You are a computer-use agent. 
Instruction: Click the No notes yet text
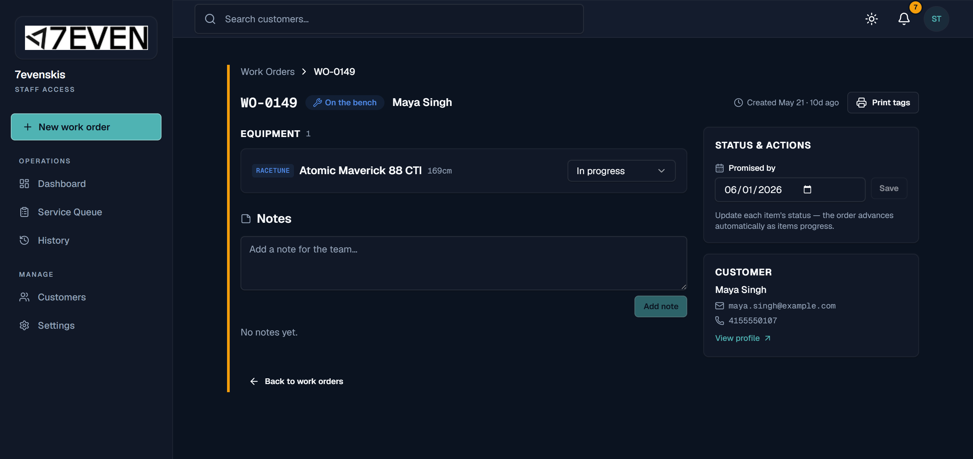269,332
